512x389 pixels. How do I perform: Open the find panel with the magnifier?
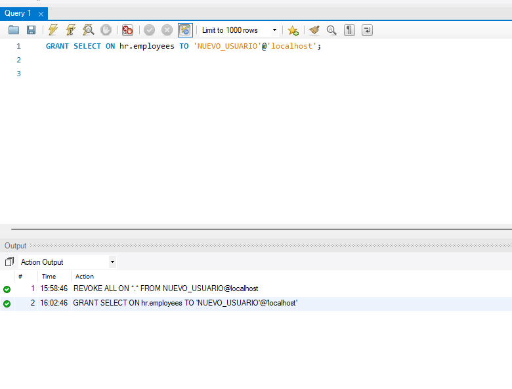tap(331, 30)
